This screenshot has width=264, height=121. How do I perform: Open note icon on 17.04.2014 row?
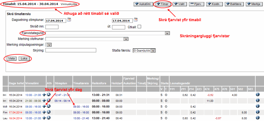[48, 112]
